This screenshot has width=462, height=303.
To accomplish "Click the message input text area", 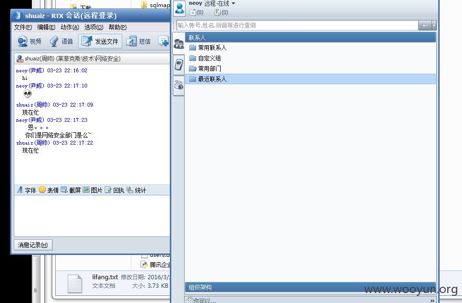I will coord(92,216).
